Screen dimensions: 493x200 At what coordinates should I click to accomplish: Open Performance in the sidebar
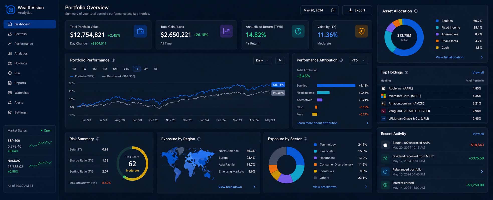point(30,44)
